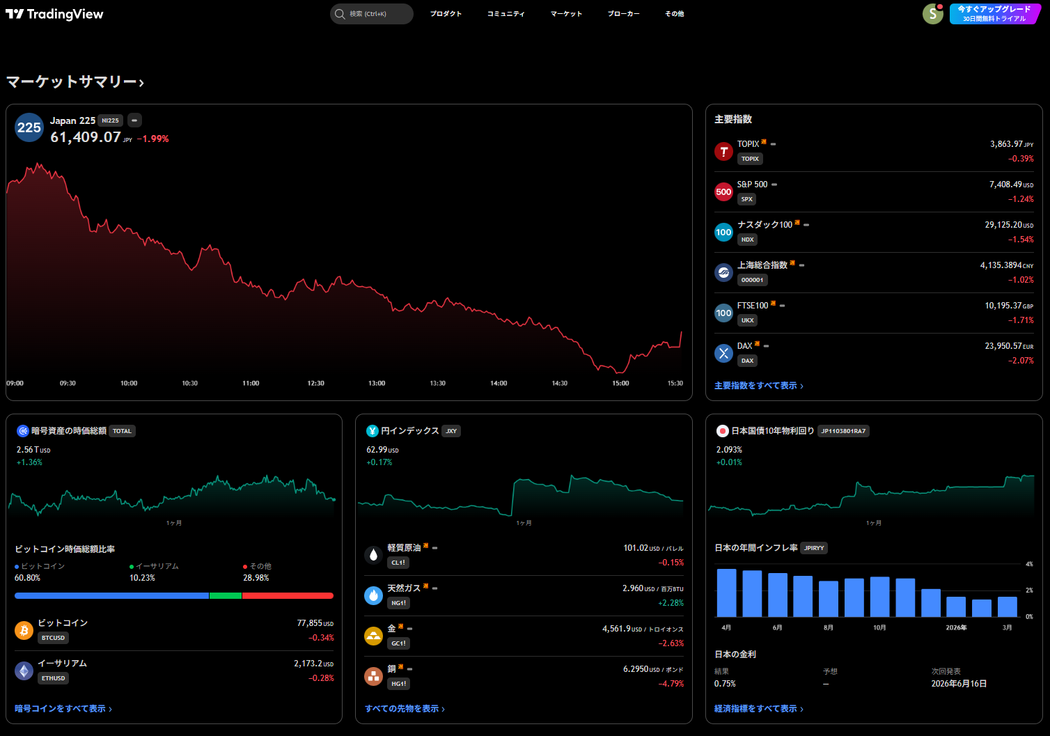Click the UKX ticker badge
The width and height of the screenshot is (1050, 736).
click(748, 320)
